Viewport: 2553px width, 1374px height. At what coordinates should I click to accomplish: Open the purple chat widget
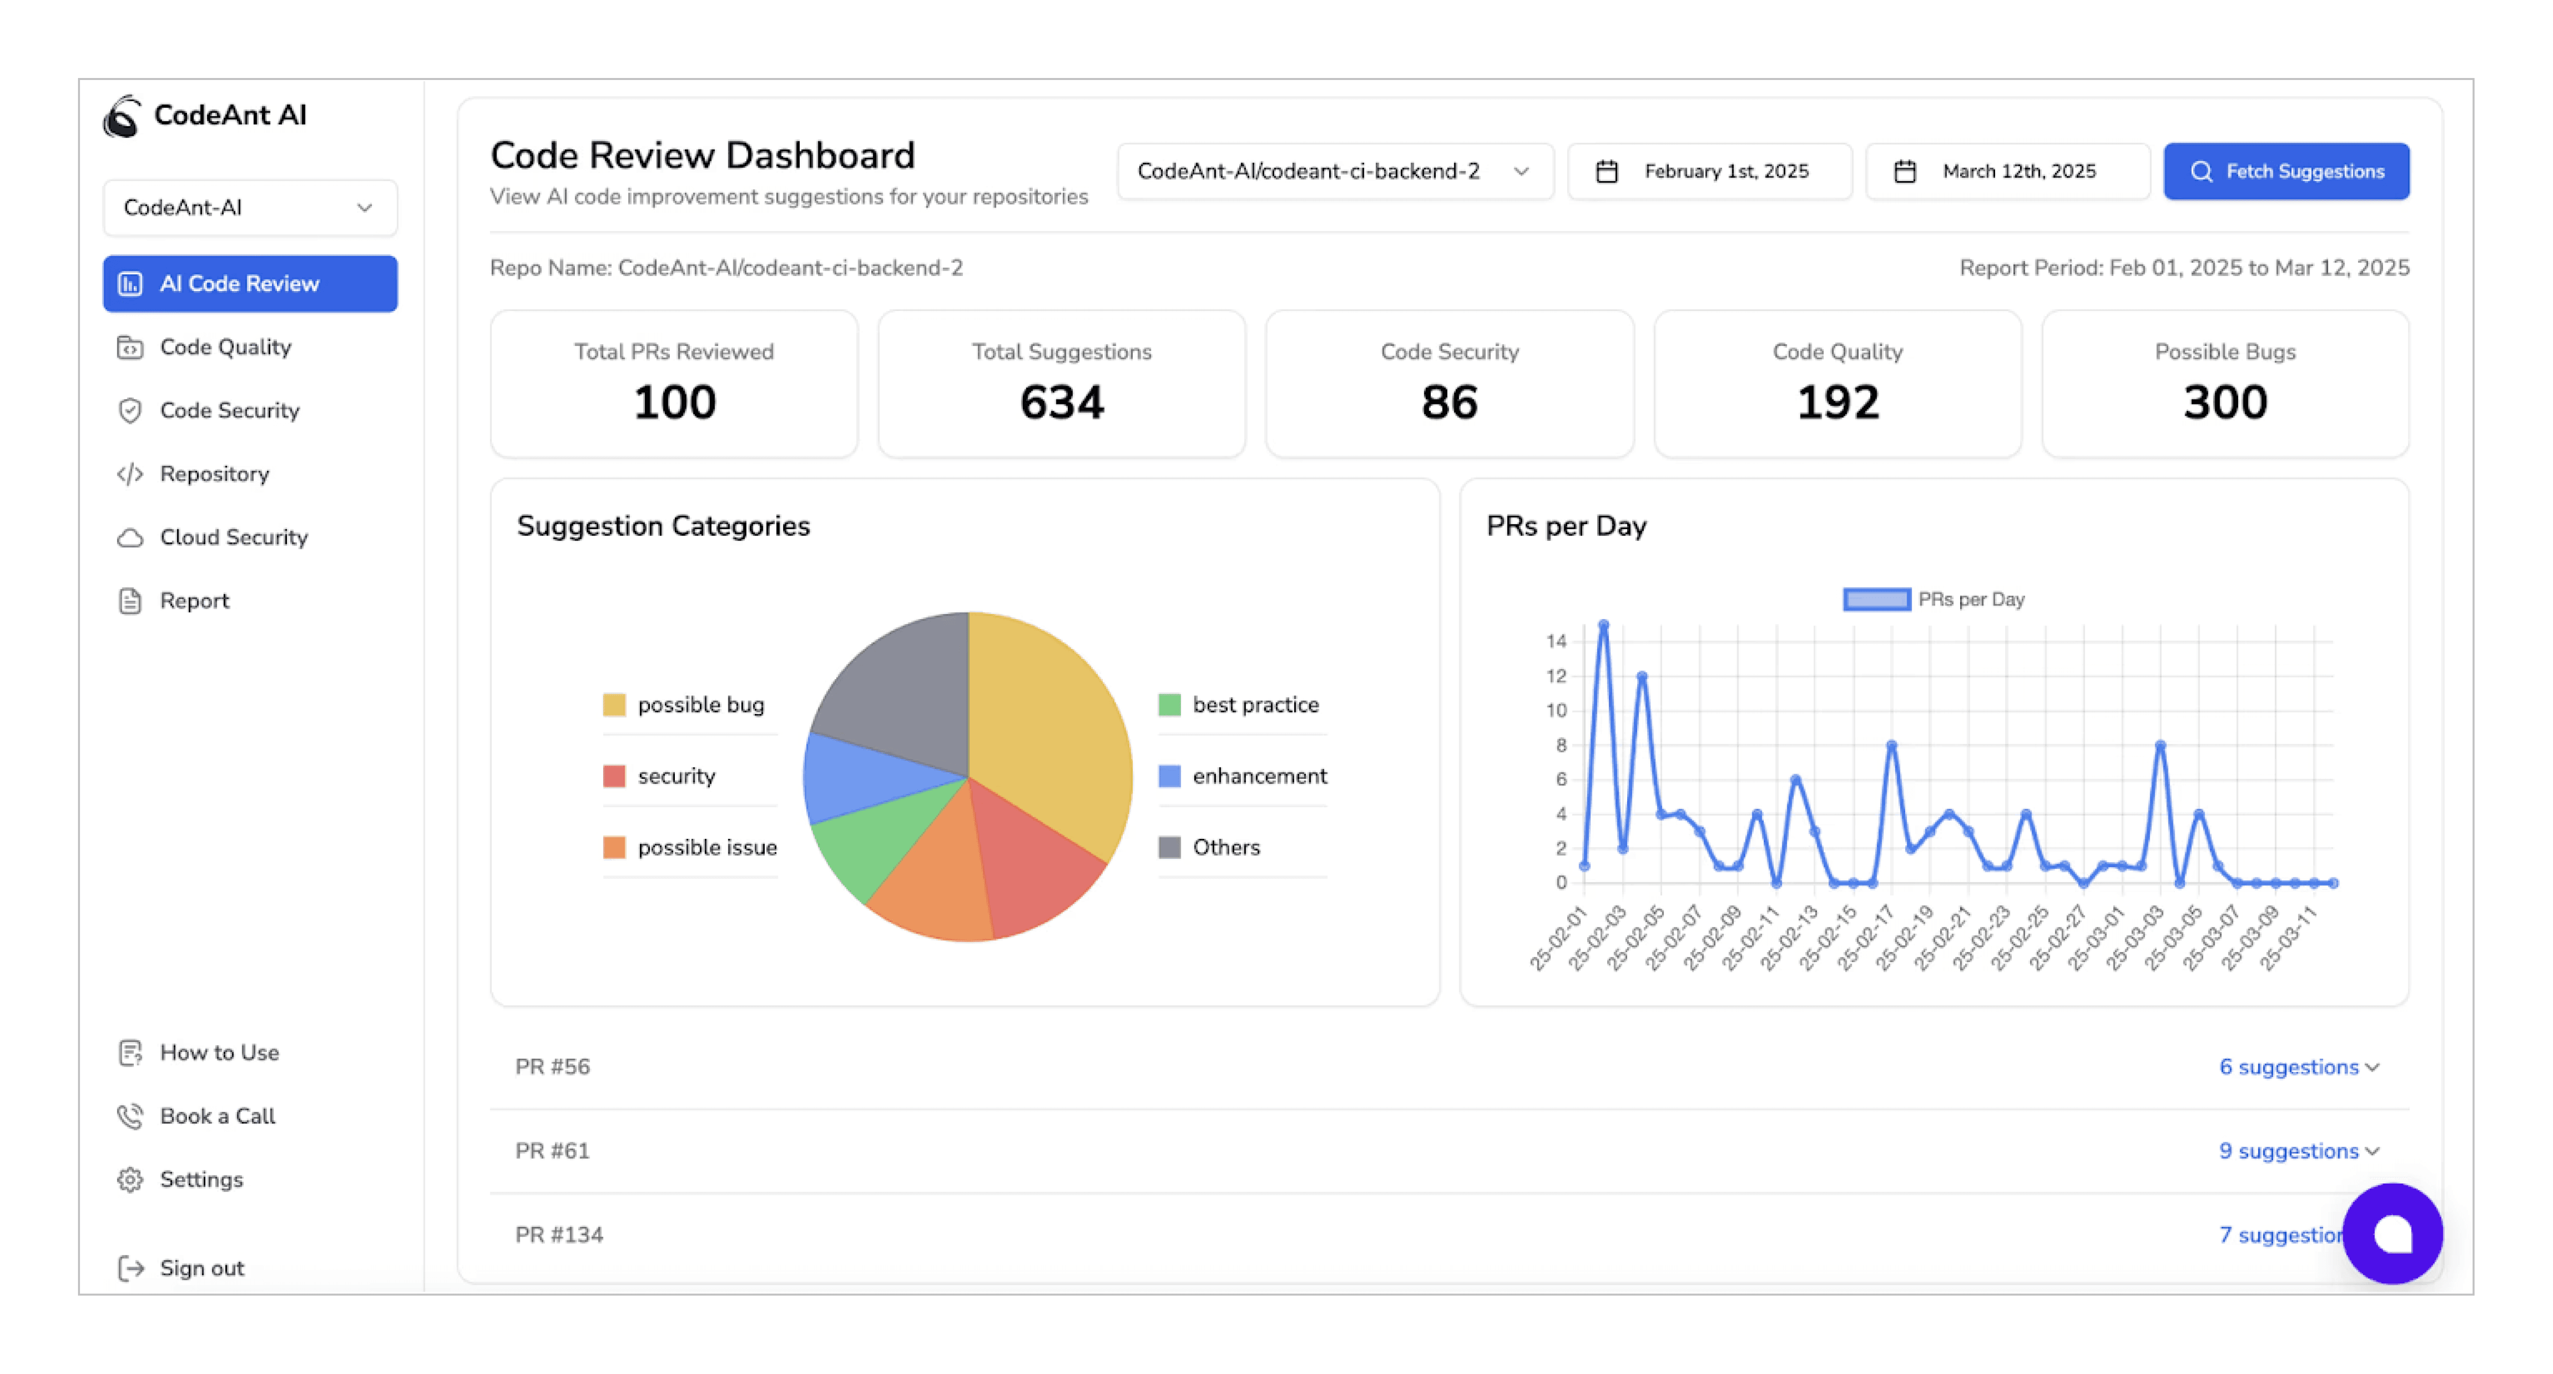[x=2391, y=1234]
